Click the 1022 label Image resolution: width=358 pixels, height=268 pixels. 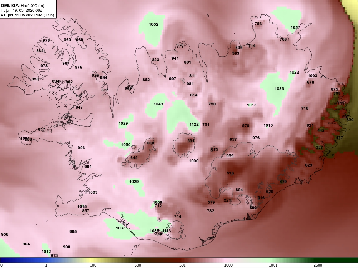(294, 72)
